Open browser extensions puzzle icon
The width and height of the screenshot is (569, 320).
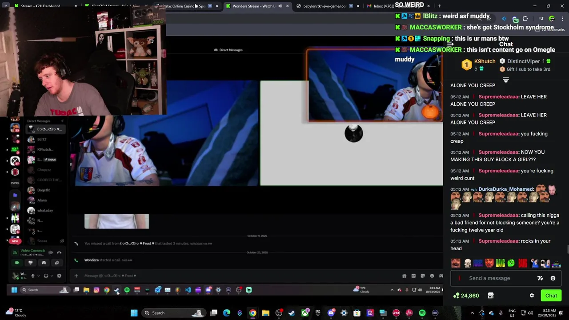525,19
